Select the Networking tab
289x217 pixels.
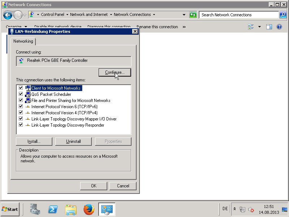click(x=23, y=41)
